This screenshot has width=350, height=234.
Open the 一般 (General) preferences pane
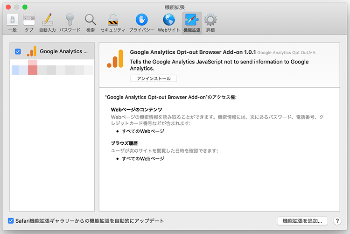(13, 23)
